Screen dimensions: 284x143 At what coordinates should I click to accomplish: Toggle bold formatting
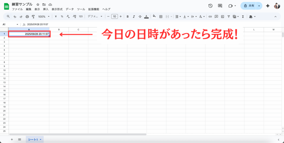click(x=128, y=17)
